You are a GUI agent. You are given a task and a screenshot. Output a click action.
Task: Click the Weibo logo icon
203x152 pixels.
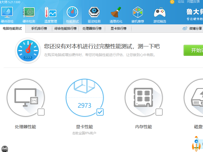click(185, 29)
